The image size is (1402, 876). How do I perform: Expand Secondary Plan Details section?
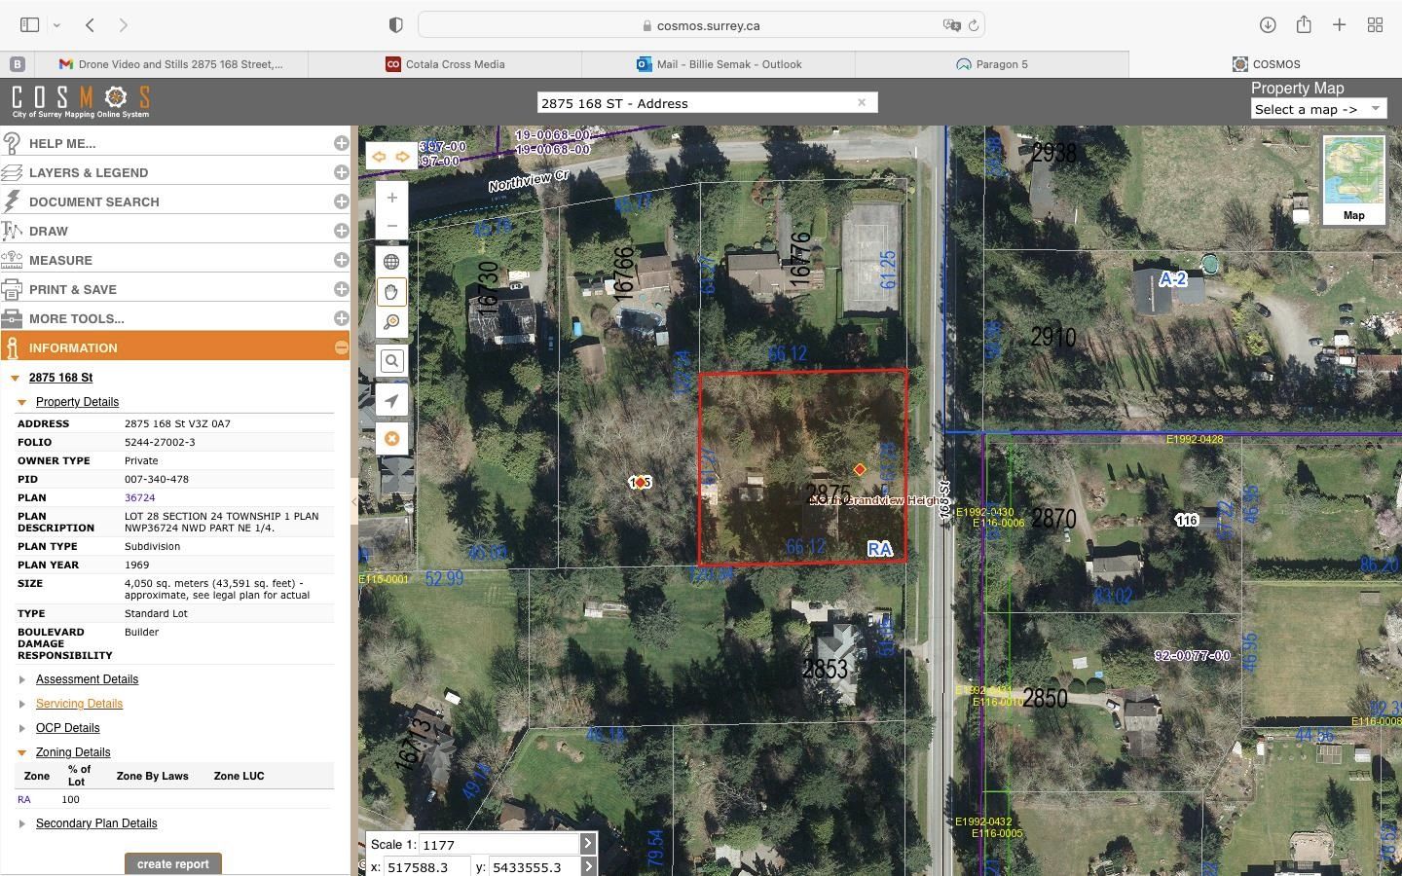96,823
